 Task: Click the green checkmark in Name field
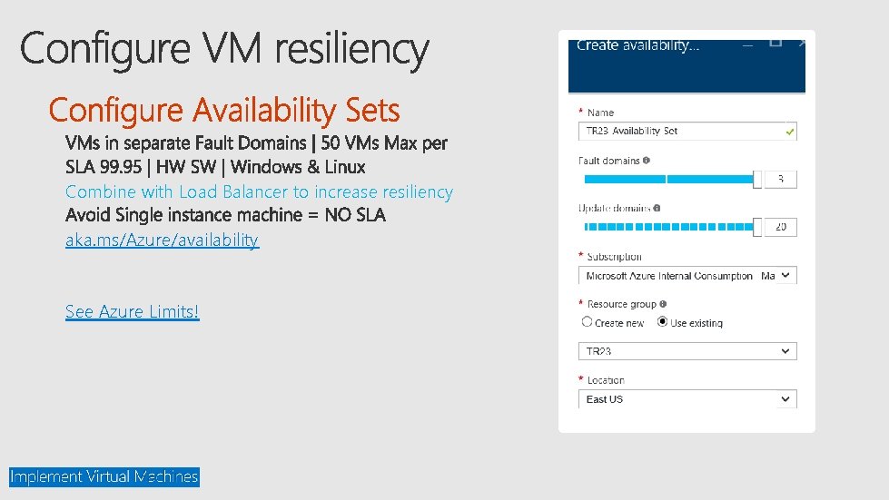click(790, 132)
